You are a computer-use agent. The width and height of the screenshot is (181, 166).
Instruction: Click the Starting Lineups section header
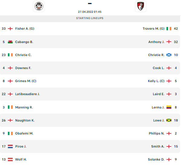coord(90,18)
